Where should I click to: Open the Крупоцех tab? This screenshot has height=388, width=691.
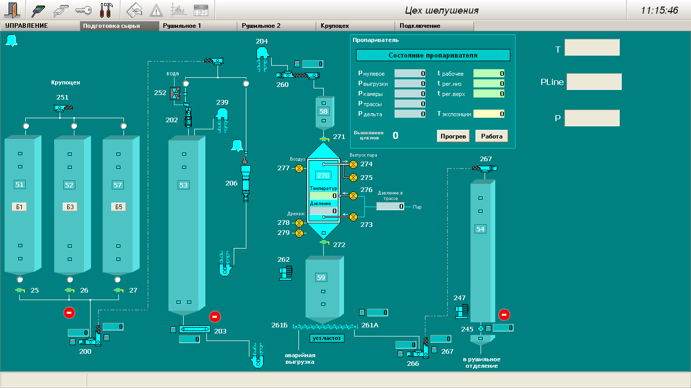pos(356,26)
